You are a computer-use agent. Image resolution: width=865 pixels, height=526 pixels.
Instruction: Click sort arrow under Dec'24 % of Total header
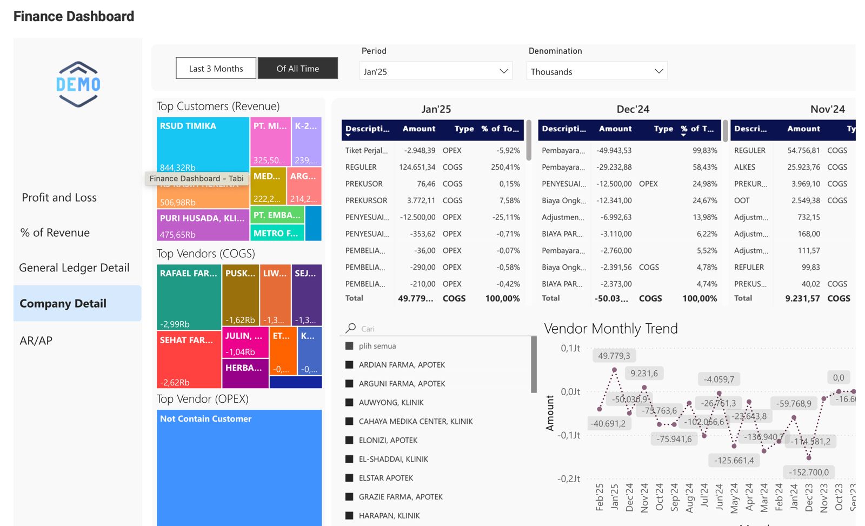click(684, 135)
